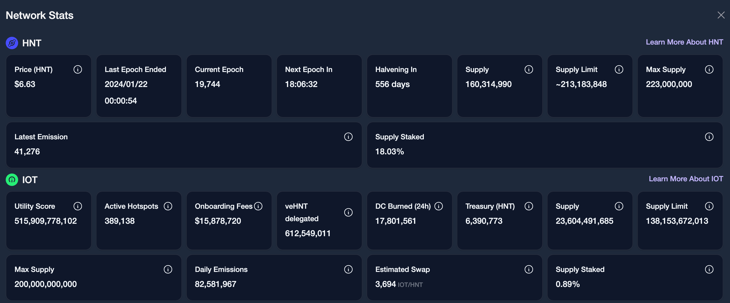Show info for Active Hotspots
This screenshot has height=303, width=730.
[x=168, y=206]
